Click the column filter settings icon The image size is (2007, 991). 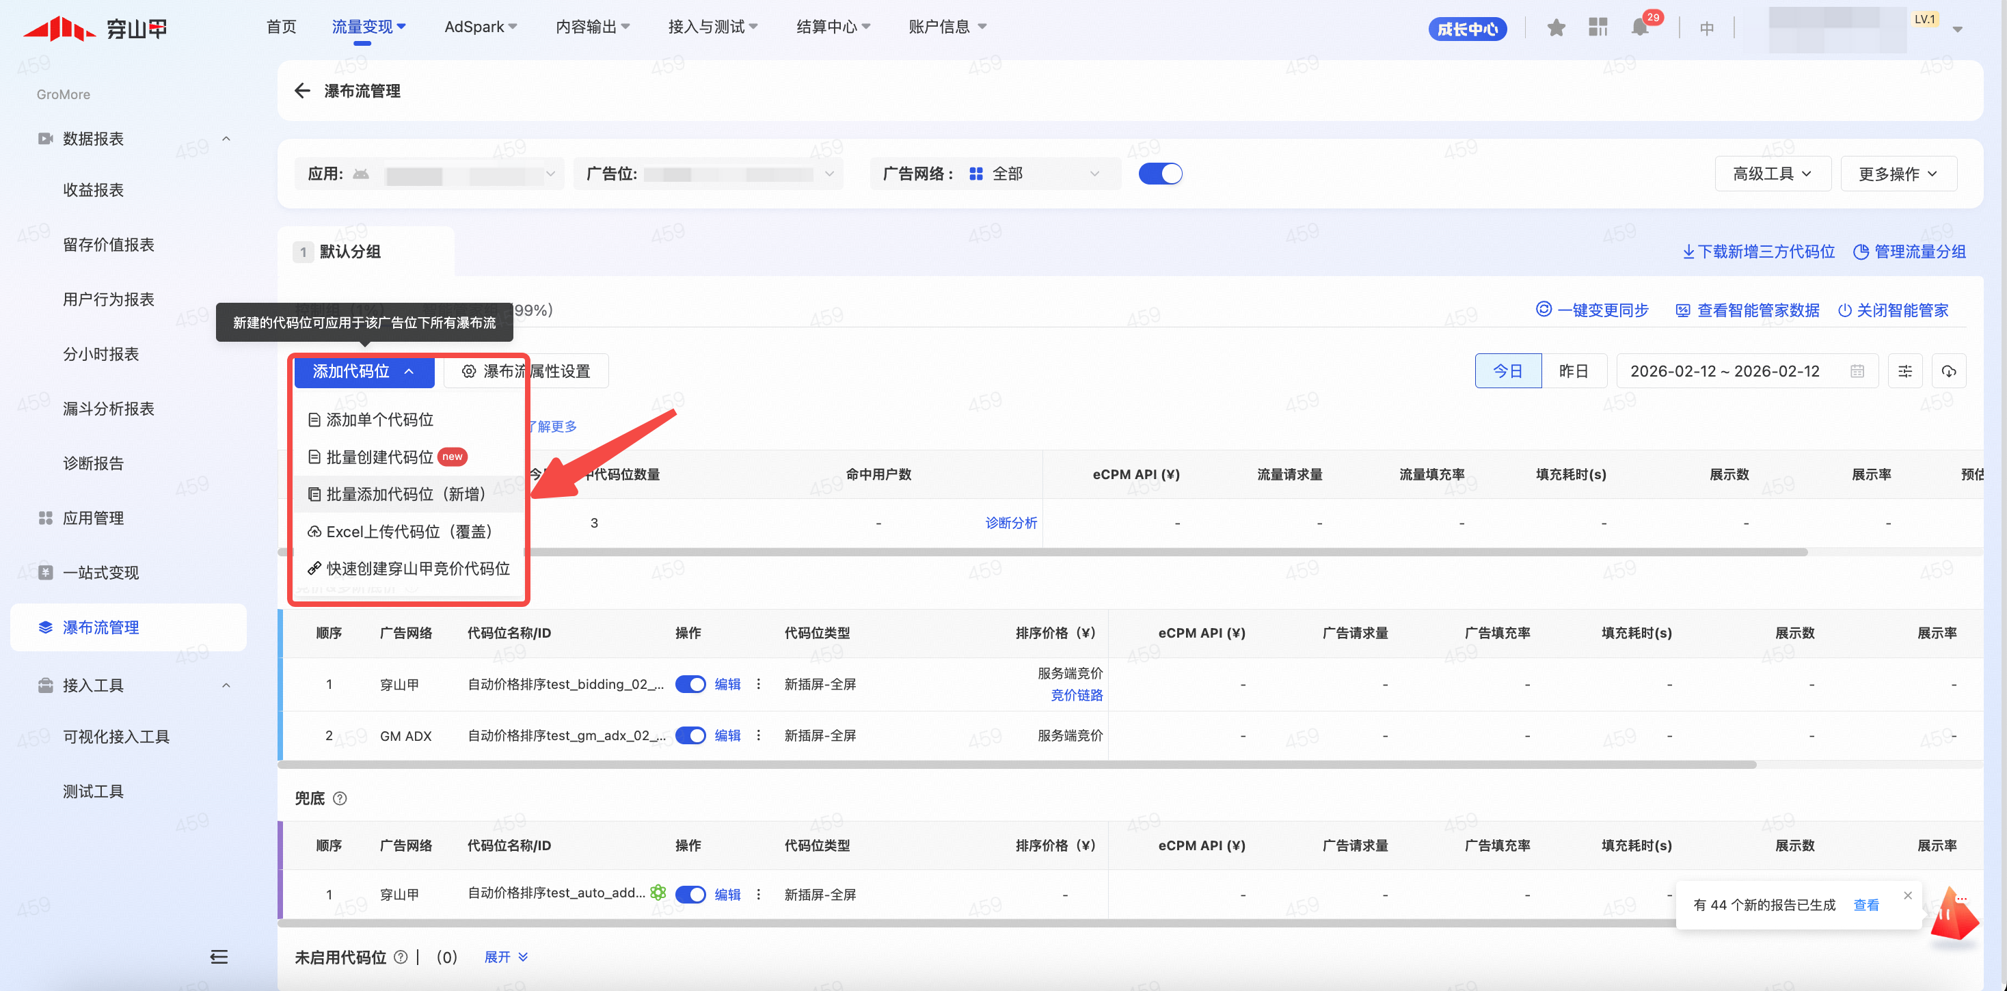(x=1905, y=371)
